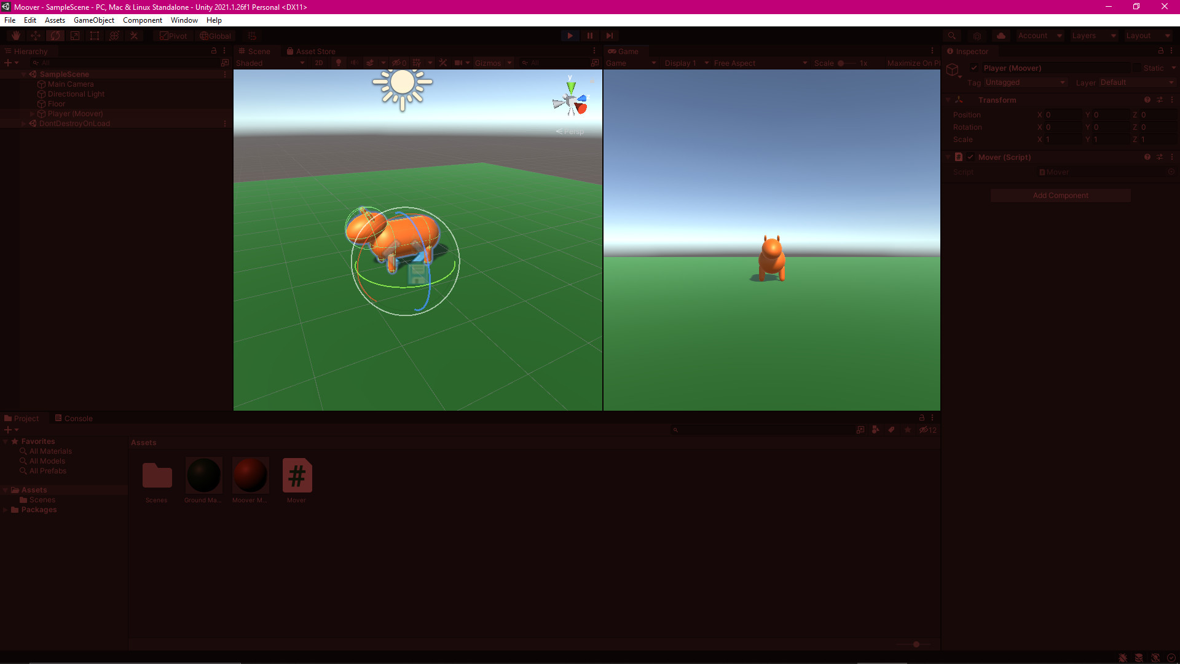
Task: Open the cloud services window
Action: point(1001,36)
